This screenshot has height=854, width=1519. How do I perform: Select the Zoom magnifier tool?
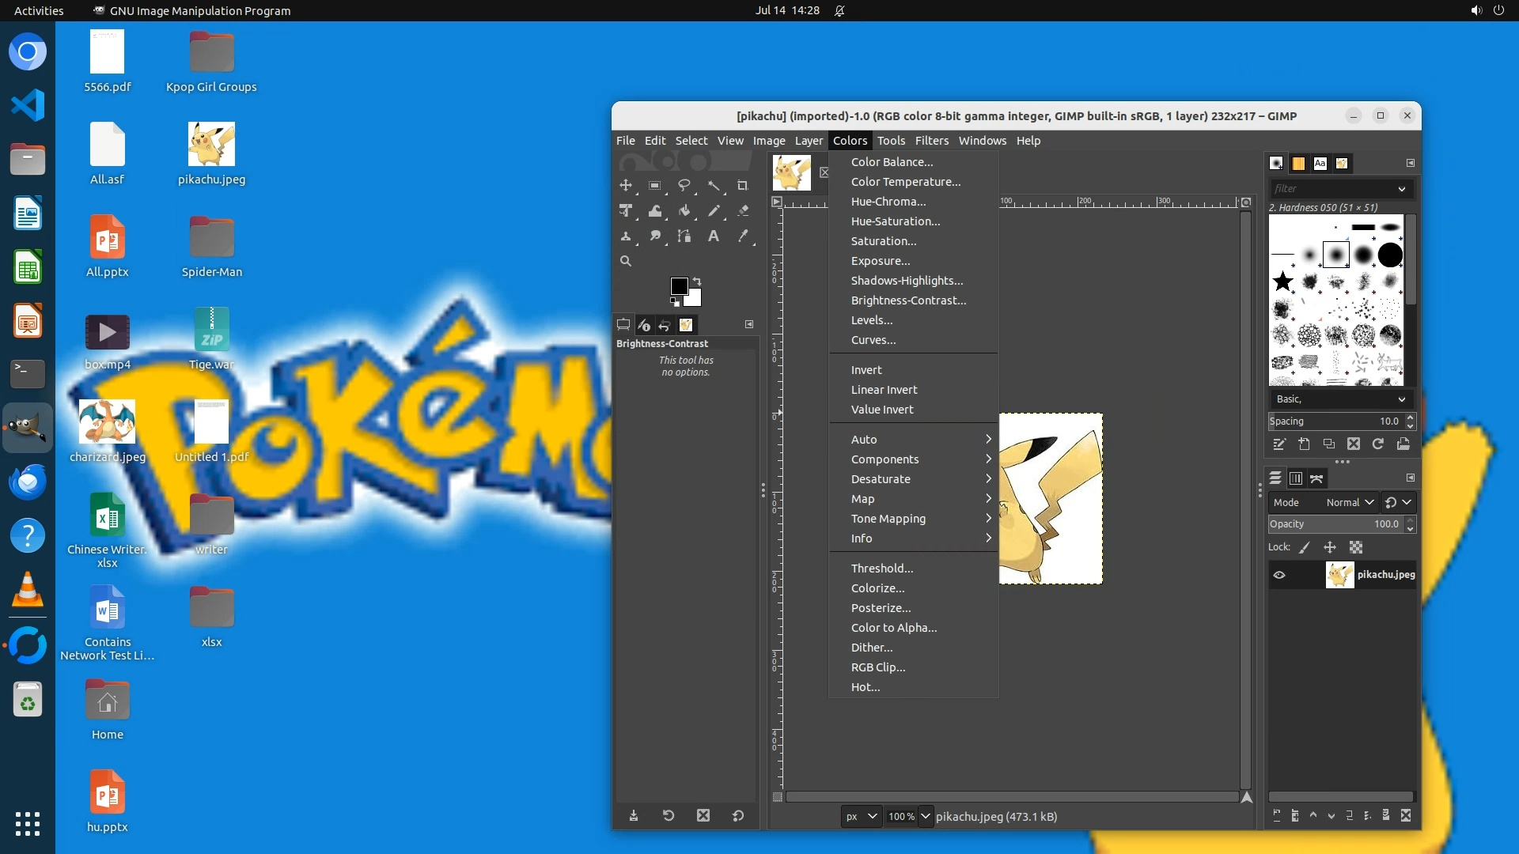[x=626, y=262]
